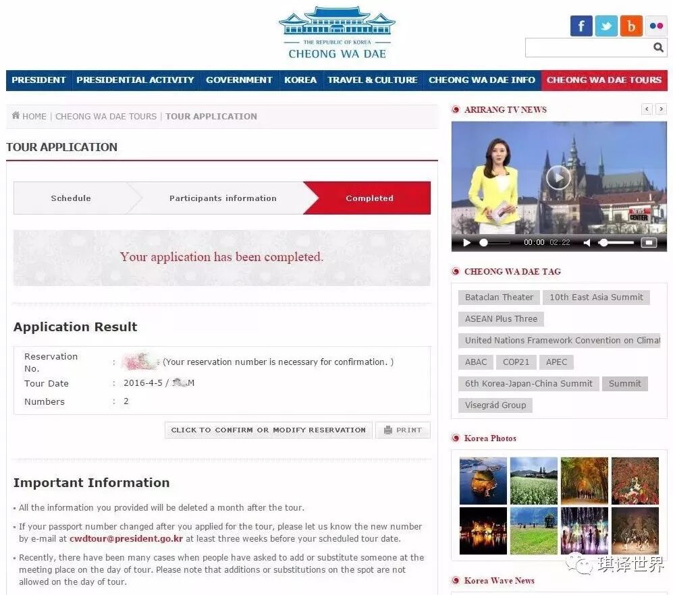The height and width of the screenshot is (595, 673).
Task: Open the green meadow photo thumbnail
Action: [x=533, y=531]
